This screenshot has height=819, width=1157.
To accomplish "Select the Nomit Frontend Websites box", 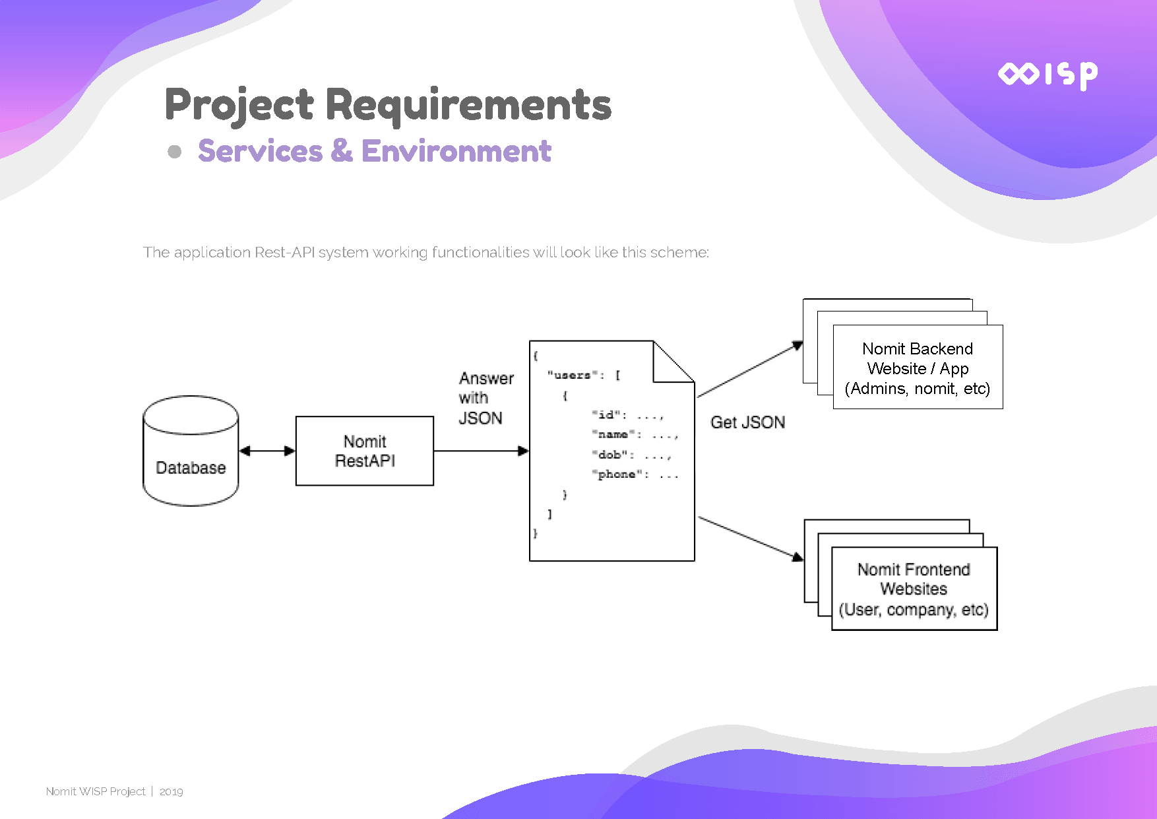I will click(x=914, y=589).
